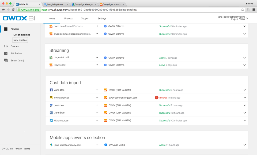Click Attribution in the sidebar

point(16,53)
